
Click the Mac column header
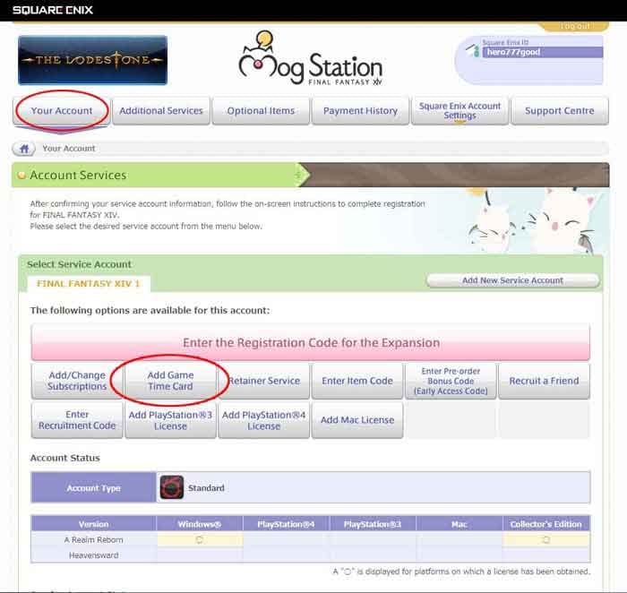460,524
